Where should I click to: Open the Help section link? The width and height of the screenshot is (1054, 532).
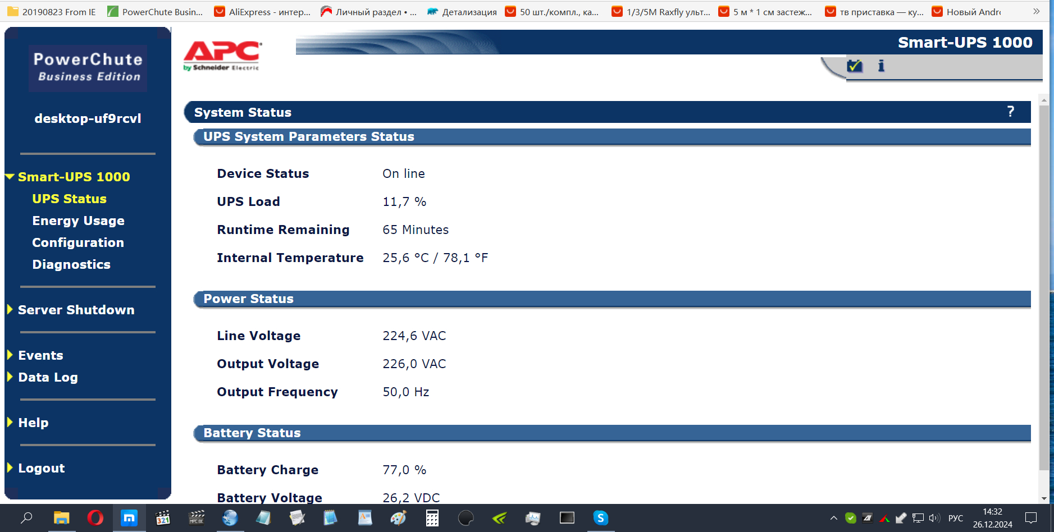click(34, 423)
